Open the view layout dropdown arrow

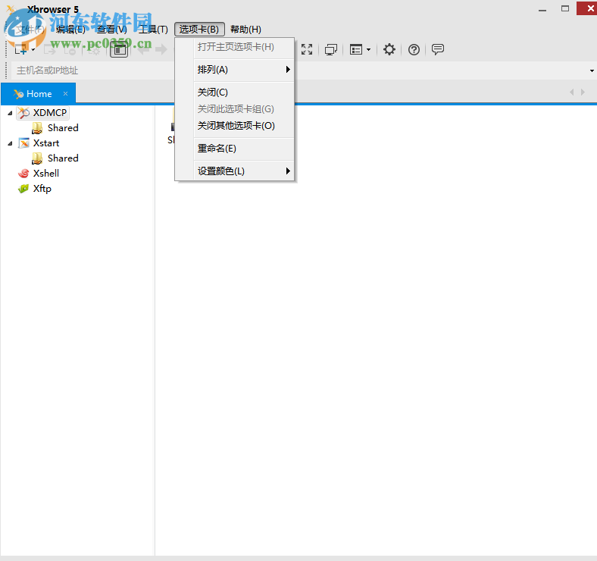(368, 50)
